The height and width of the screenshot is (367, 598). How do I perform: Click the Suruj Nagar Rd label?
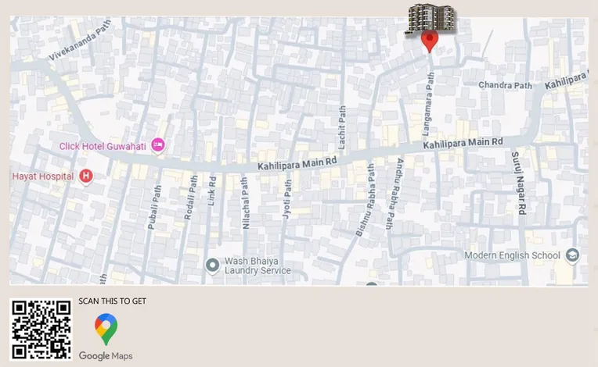coord(519,183)
